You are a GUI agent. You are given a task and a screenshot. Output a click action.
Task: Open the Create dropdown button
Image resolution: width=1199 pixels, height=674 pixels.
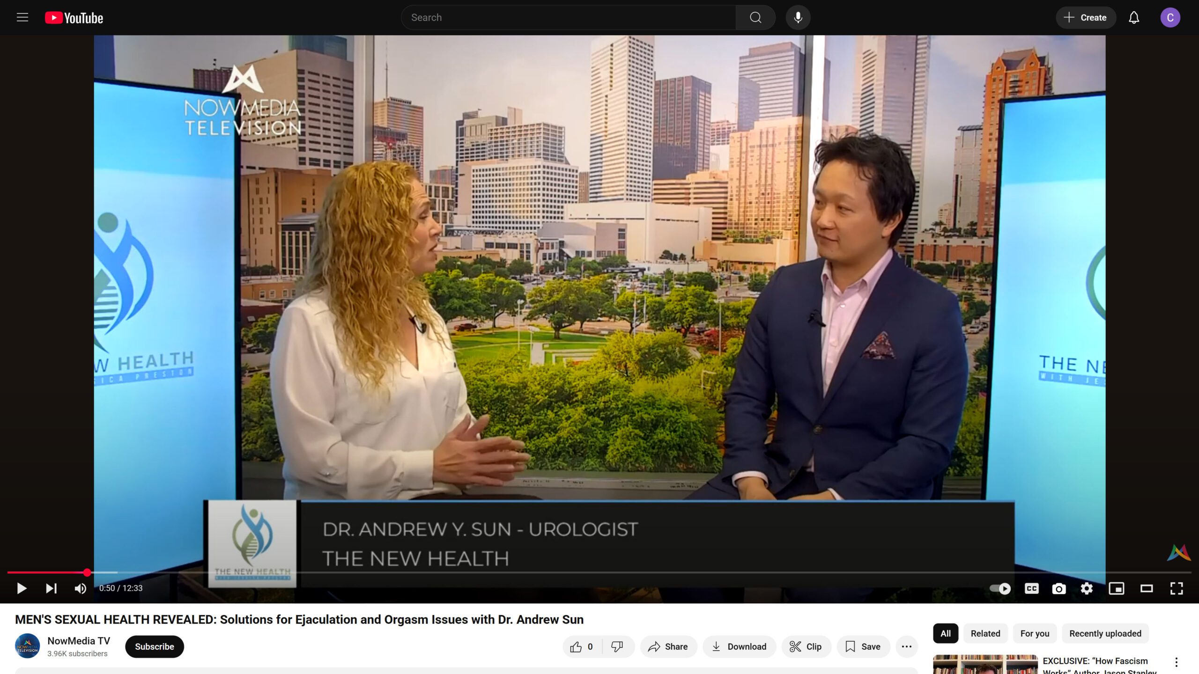click(1085, 18)
